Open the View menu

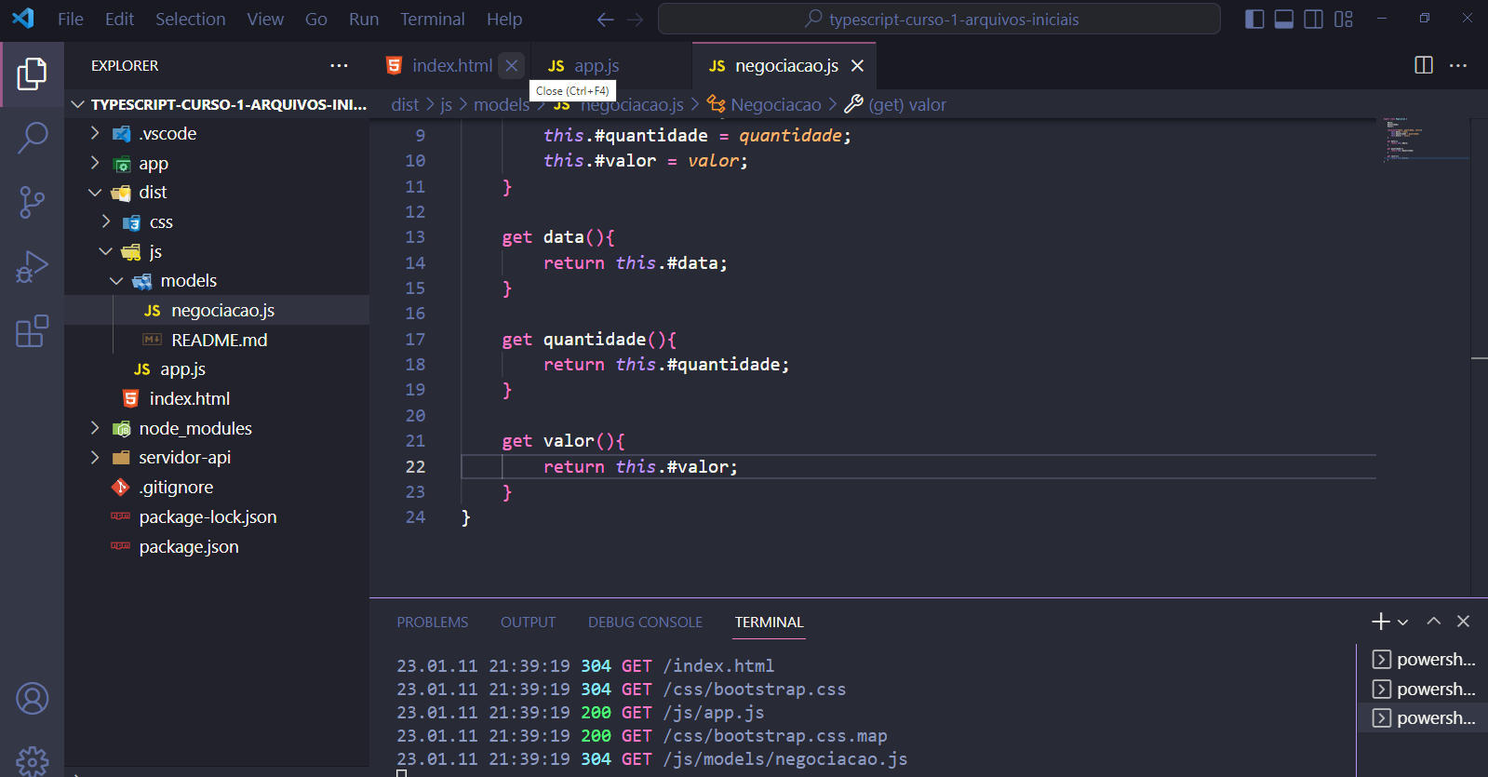265,19
